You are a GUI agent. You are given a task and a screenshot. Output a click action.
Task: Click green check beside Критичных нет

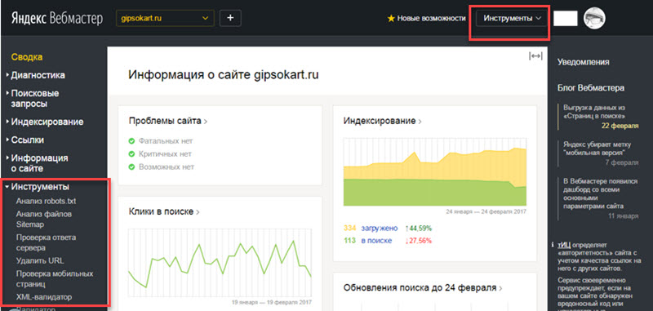(x=131, y=154)
